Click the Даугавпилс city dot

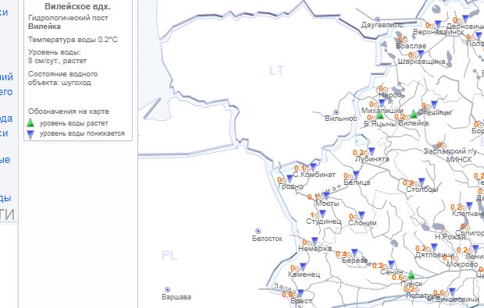377,19
